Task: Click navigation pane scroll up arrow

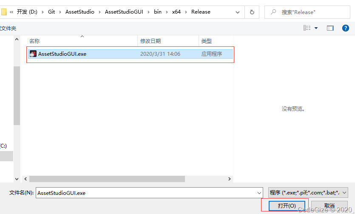Action: (x=17, y=39)
